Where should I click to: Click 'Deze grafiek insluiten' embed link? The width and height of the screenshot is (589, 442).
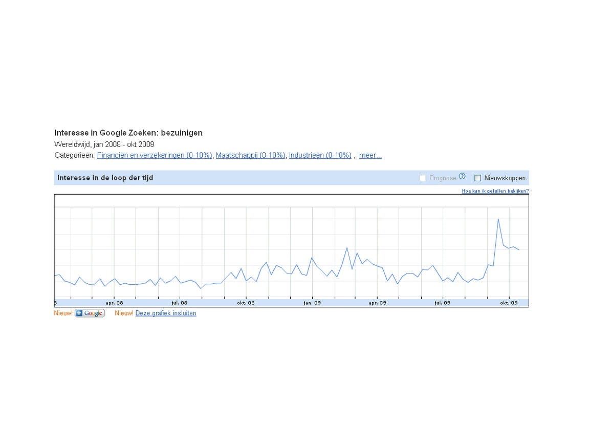166,313
